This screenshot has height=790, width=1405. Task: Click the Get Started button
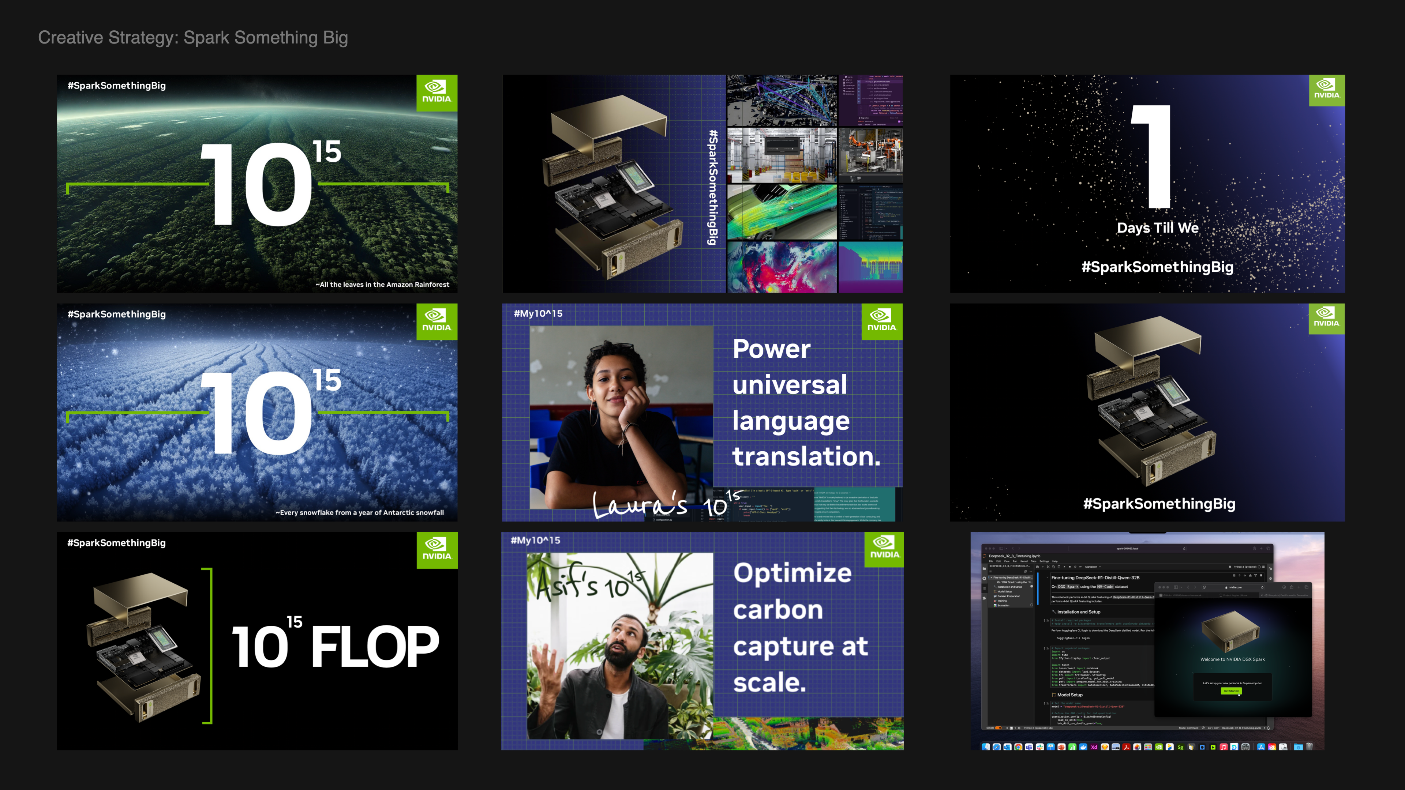pos(1231,691)
